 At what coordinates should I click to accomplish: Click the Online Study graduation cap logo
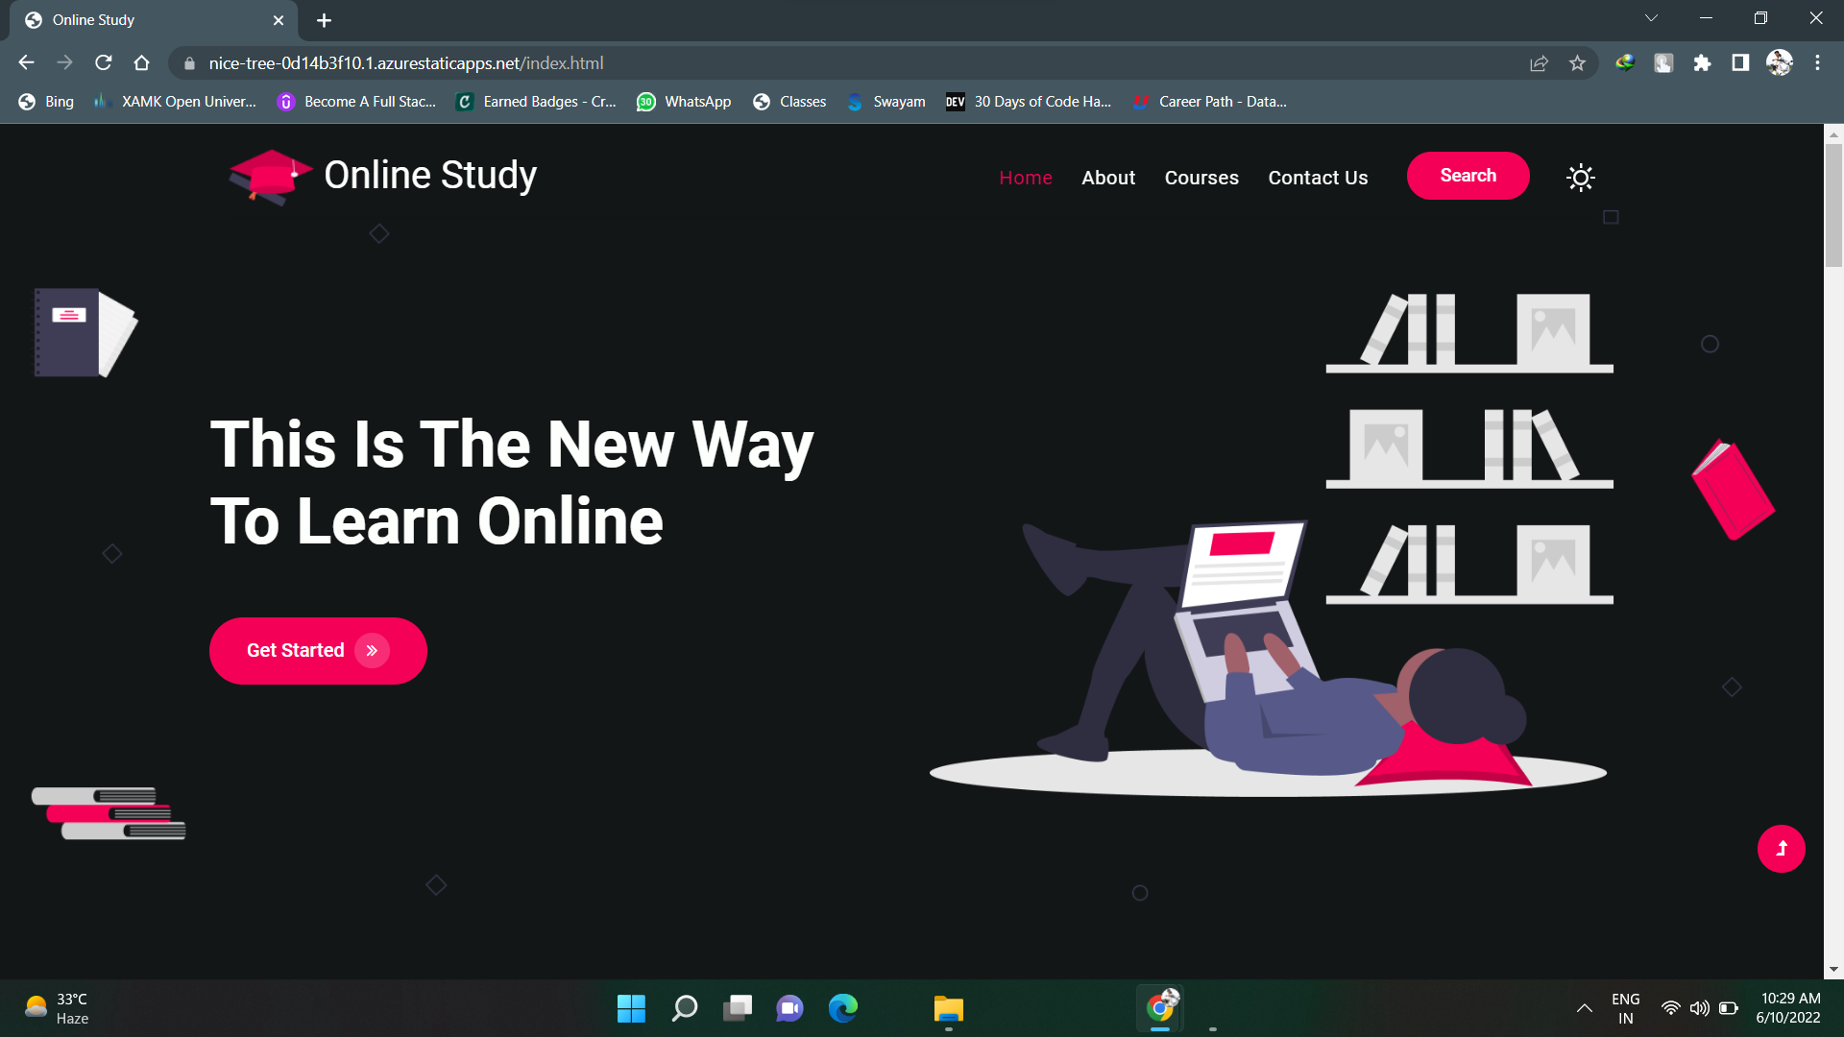[270, 178]
